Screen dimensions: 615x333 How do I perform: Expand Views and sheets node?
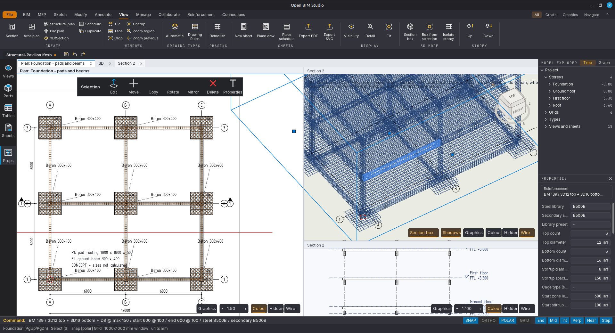(546, 126)
